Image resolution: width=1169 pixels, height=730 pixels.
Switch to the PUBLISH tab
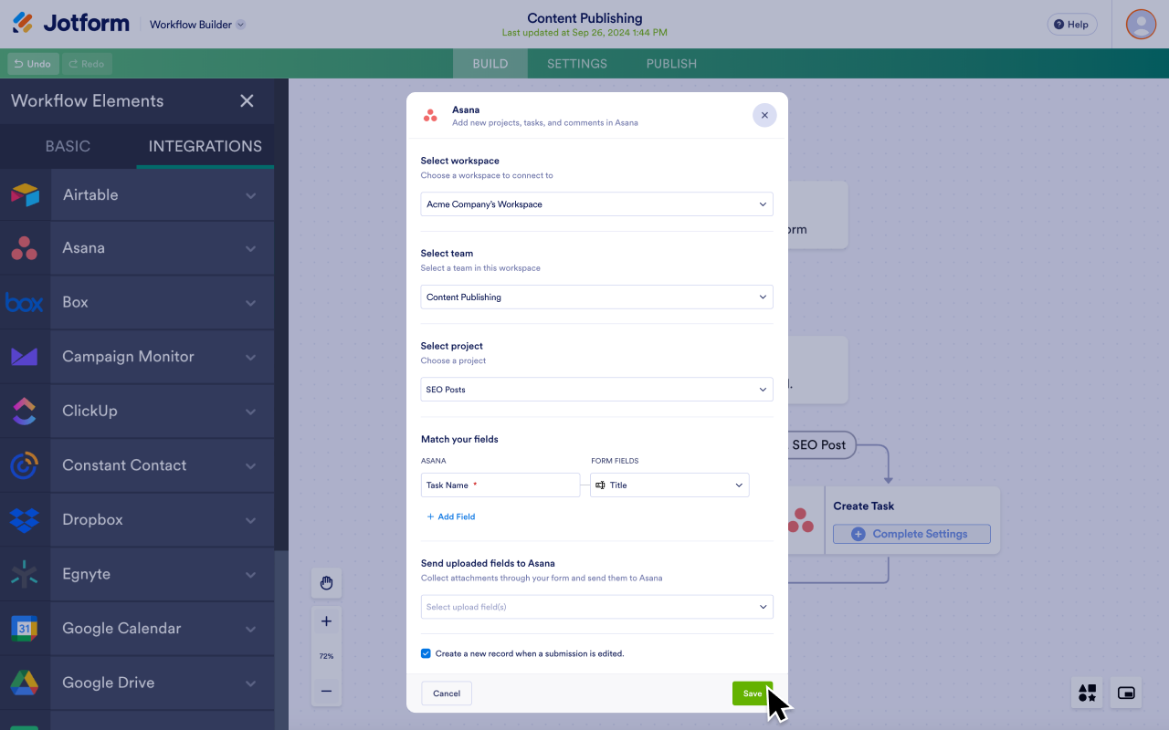[671, 64]
